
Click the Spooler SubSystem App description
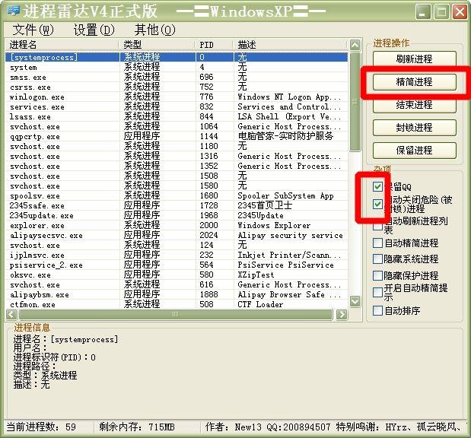(285, 195)
